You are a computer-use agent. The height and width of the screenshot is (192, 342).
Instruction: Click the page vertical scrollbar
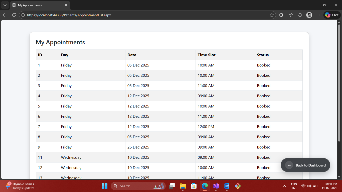click(x=339, y=82)
